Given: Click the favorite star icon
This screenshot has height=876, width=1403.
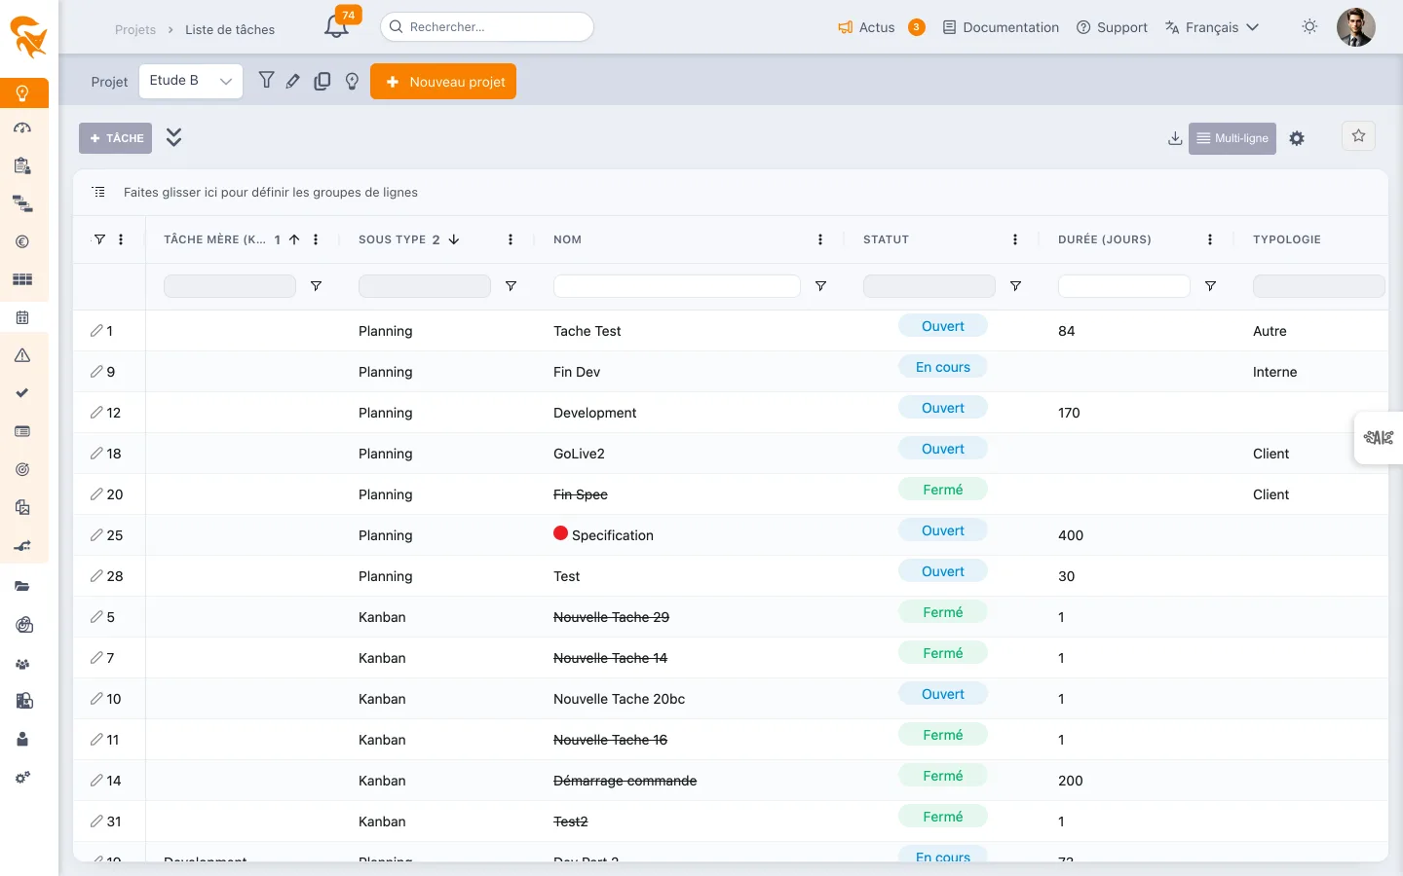Looking at the screenshot, I should [x=1358, y=136].
